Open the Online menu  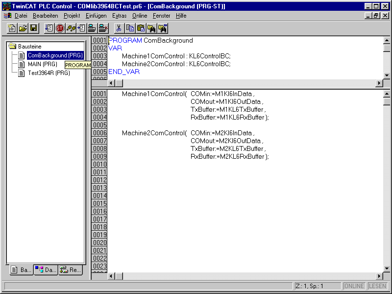[x=140, y=16]
